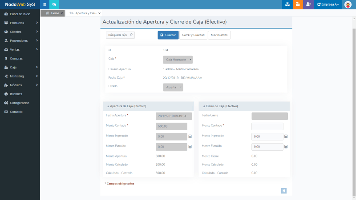
Task: Close the Apertura y Cierre tab
Action: (100, 14)
